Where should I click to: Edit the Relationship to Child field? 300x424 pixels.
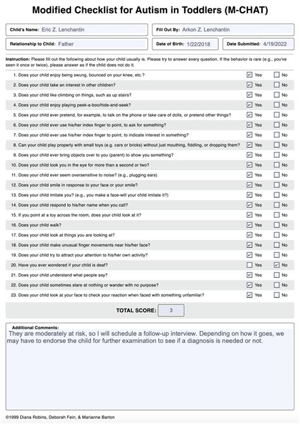102,44
